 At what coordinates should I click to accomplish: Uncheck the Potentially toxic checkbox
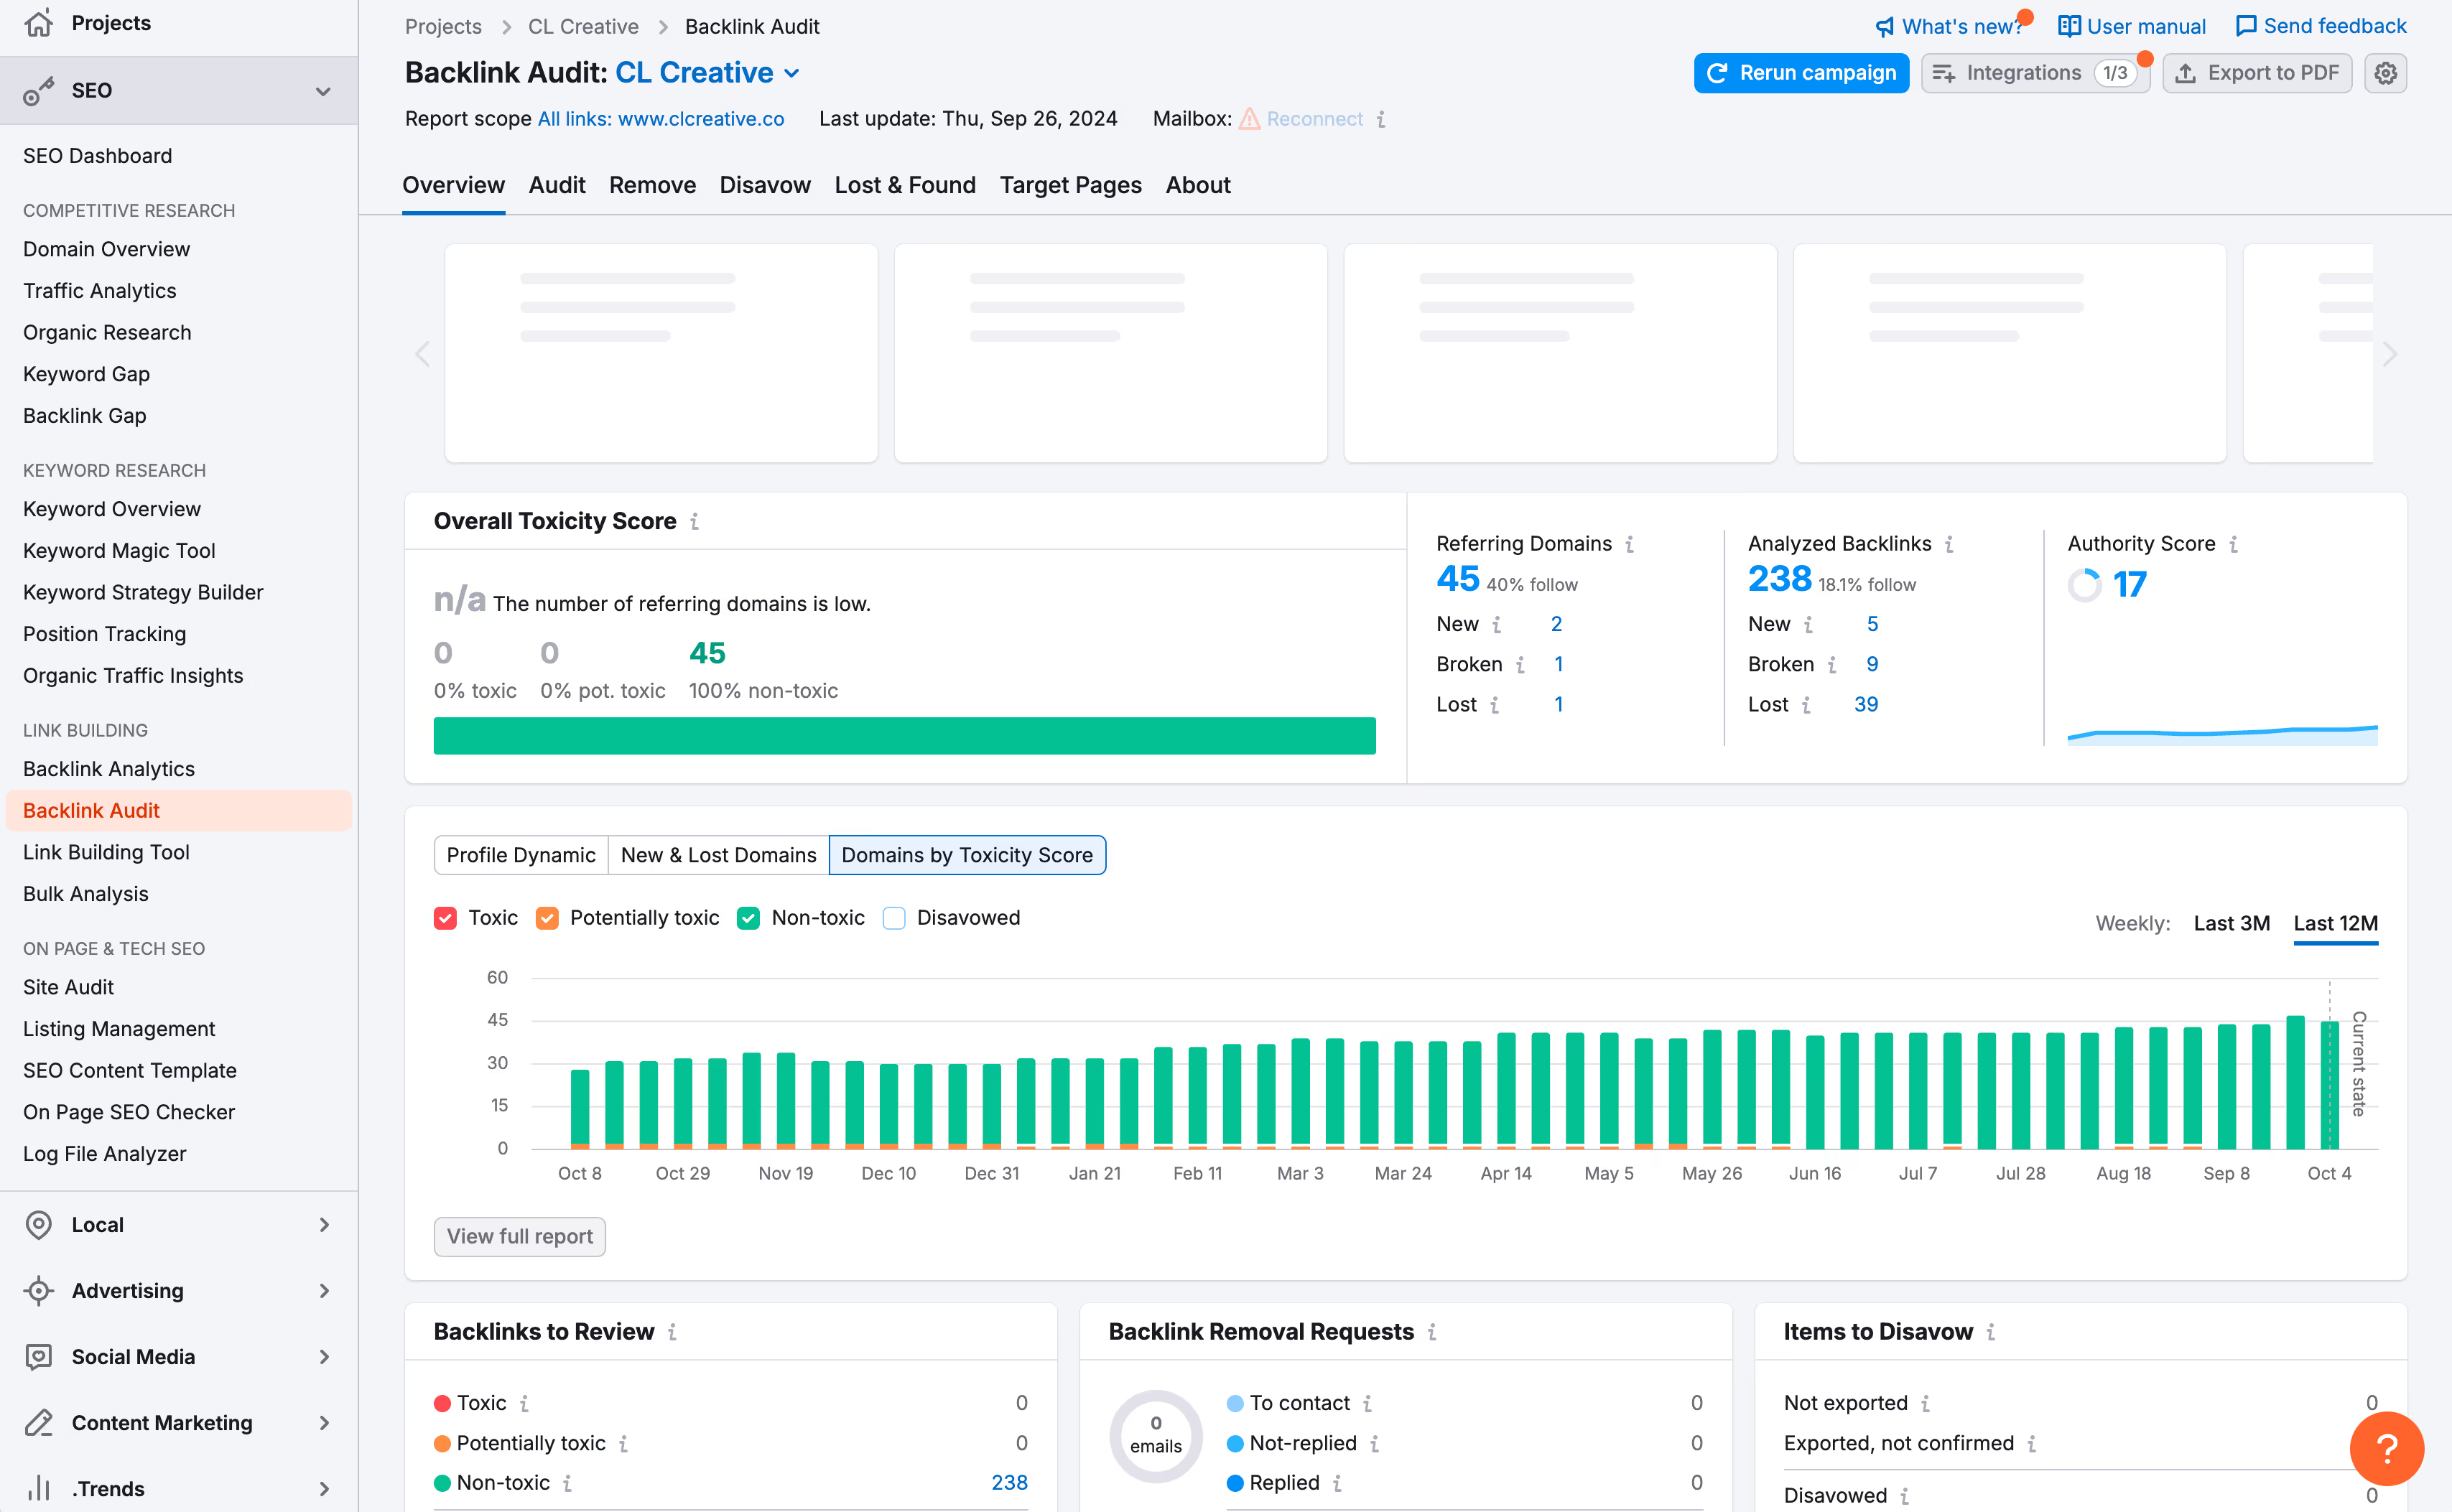tap(547, 918)
